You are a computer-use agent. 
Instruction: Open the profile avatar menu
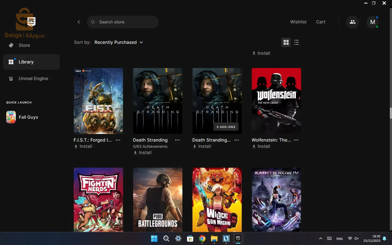[373, 22]
